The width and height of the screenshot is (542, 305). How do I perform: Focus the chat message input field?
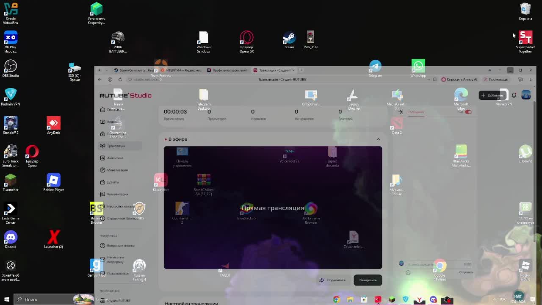click(439, 264)
